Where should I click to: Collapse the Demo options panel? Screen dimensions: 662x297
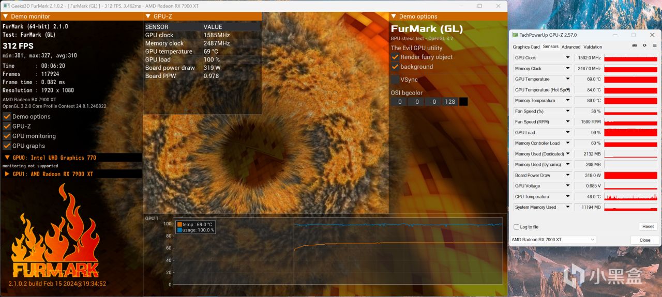point(394,17)
